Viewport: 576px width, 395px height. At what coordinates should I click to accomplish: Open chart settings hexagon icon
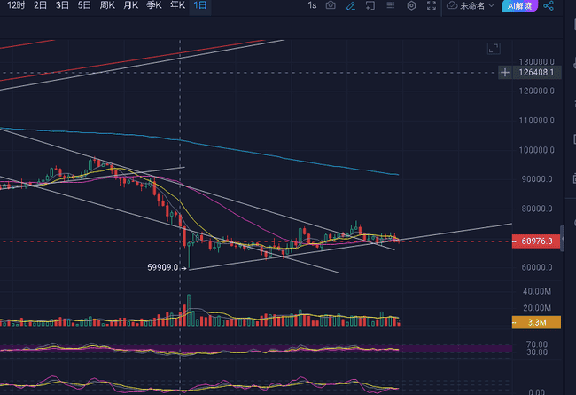coord(411,5)
